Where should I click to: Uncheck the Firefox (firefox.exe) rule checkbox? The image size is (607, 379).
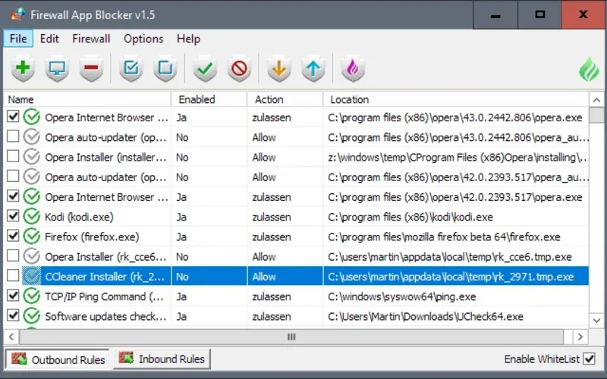pos(13,236)
